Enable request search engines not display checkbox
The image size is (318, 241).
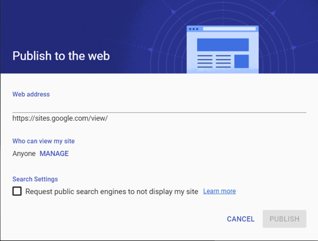click(17, 191)
